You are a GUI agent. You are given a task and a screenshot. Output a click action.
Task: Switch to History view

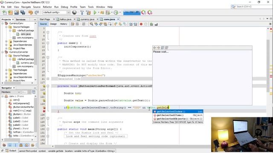pyautogui.click(x=64, y=24)
